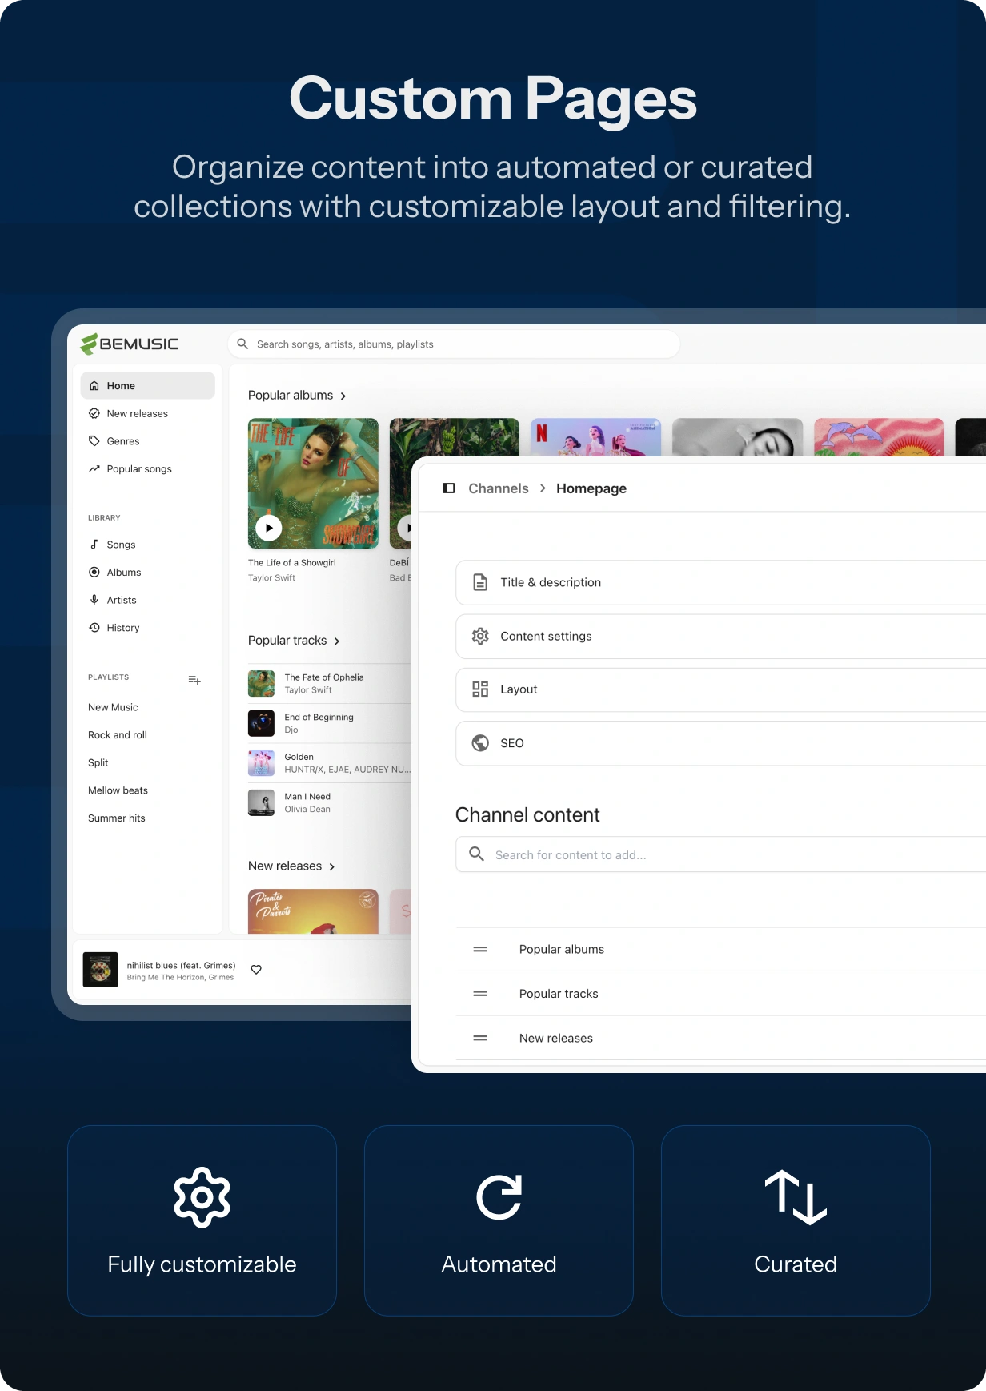Click the Songs music note icon

pos(94,545)
